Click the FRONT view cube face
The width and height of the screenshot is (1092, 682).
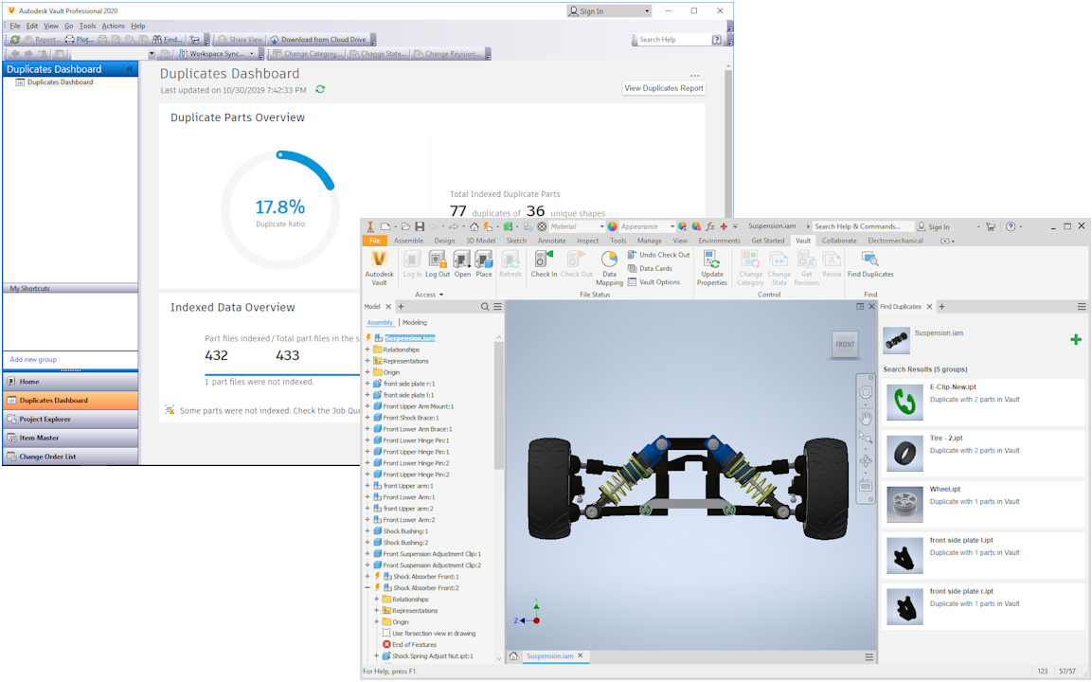pos(845,344)
